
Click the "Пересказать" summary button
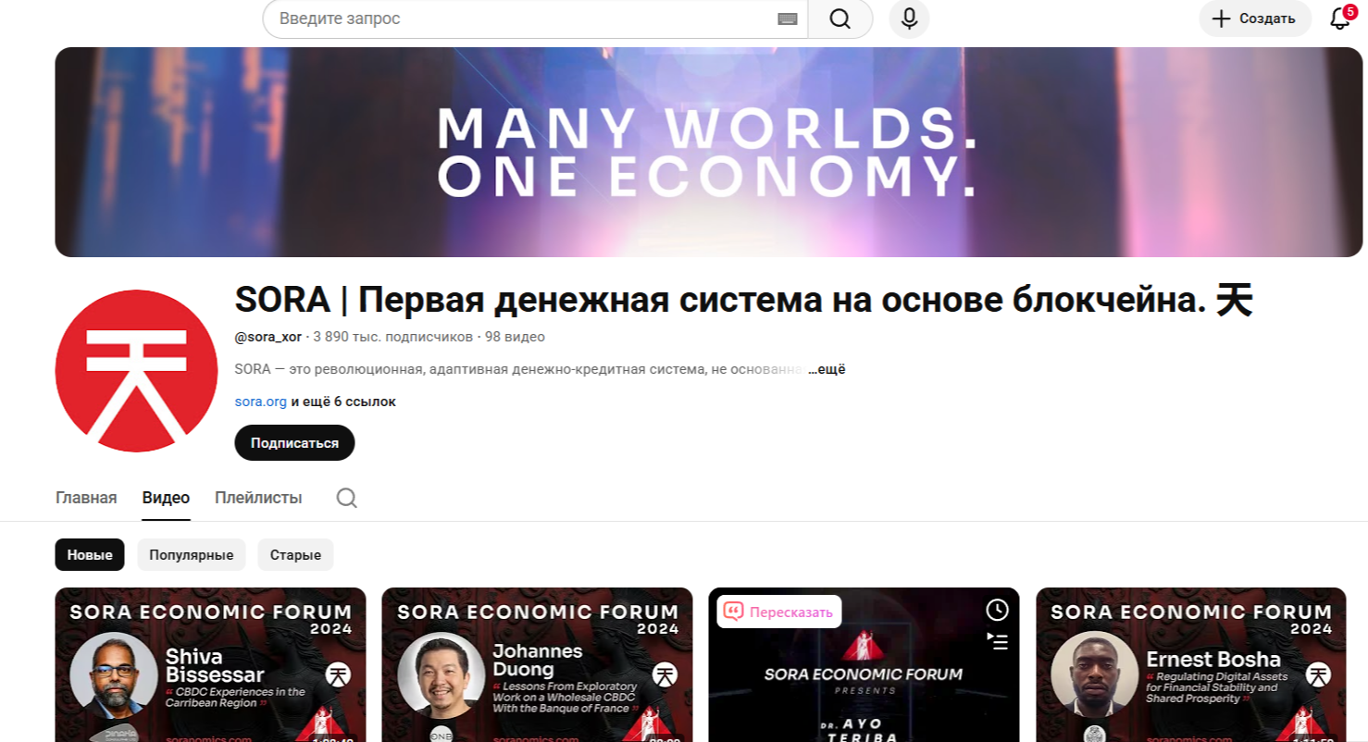coord(778,612)
